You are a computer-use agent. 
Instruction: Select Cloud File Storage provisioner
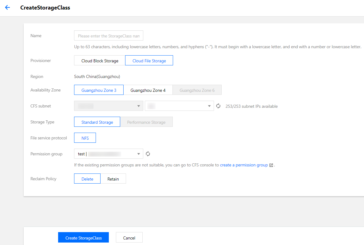149,61
